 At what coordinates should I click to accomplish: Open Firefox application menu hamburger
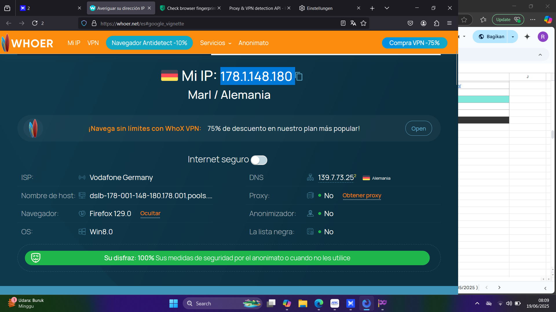click(449, 23)
